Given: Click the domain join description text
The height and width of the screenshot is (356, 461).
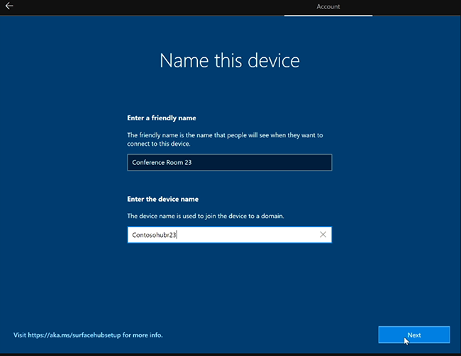Looking at the screenshot, I should click(206, 216).
